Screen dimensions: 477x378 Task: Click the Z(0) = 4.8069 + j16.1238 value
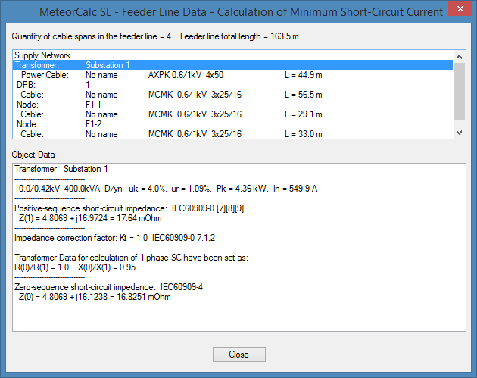(95, 297)
